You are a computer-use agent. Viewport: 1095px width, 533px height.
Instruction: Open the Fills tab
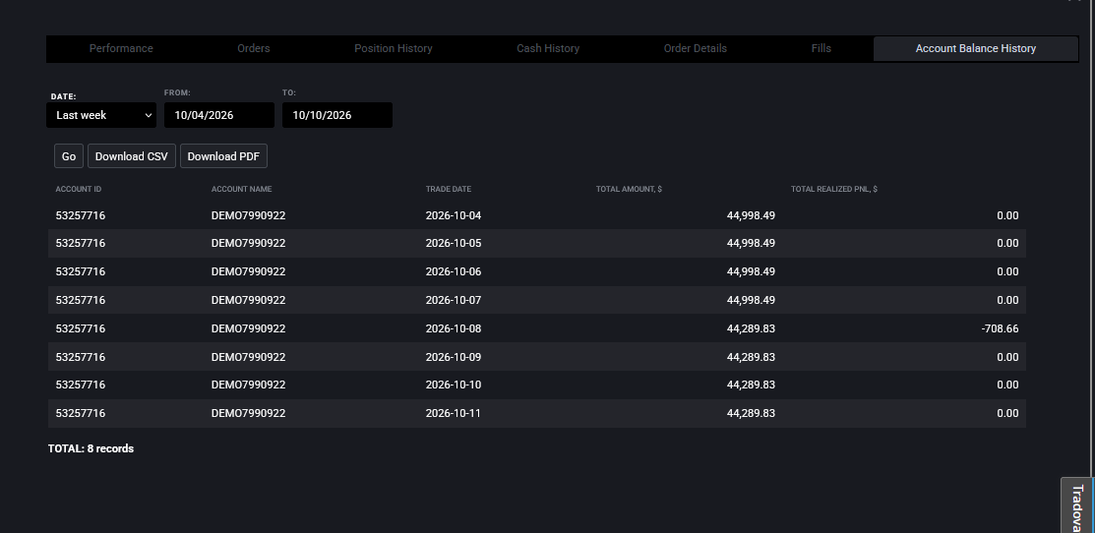pos(821,49)
